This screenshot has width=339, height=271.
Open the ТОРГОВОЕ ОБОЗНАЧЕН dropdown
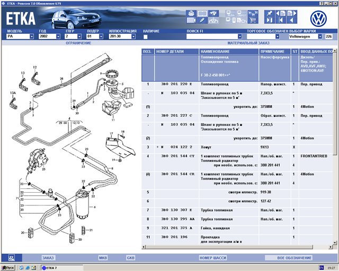pos(277,37)
